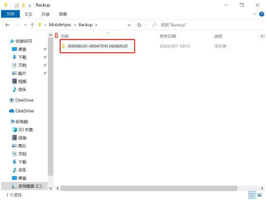
Task: Open 视频 under 此电脑
Action: click(19, 138)
